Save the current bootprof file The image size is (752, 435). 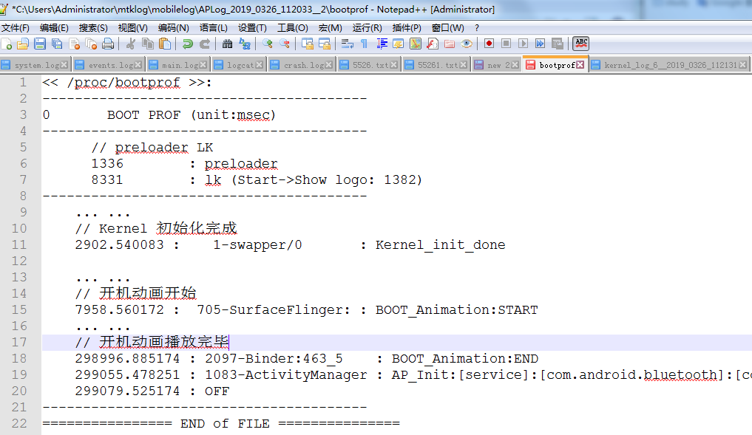pos(40,46)
